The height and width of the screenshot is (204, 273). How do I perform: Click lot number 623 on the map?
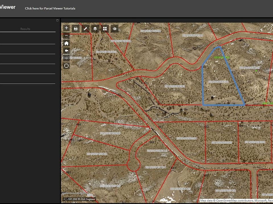(x=206, y=126)
